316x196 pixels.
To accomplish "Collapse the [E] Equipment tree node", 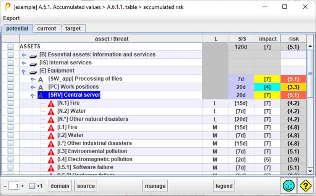I will click(x=23, y=71).
